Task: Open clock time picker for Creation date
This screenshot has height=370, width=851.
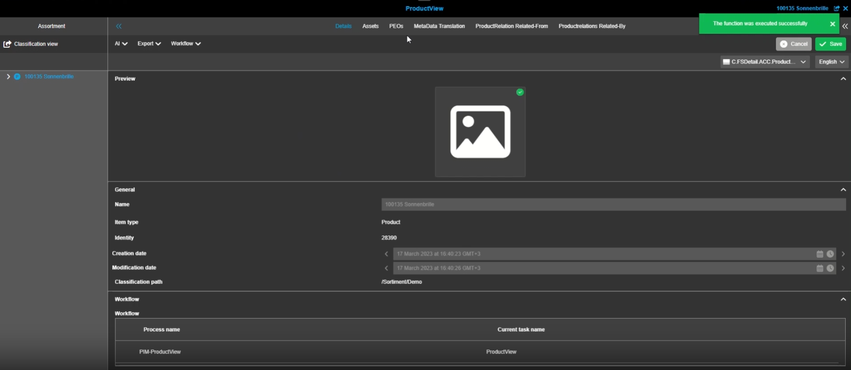Action: coord(830,254)
